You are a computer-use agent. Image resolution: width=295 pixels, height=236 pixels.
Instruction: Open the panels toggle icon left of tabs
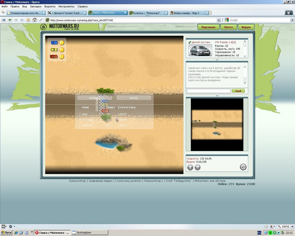(3, 12)
